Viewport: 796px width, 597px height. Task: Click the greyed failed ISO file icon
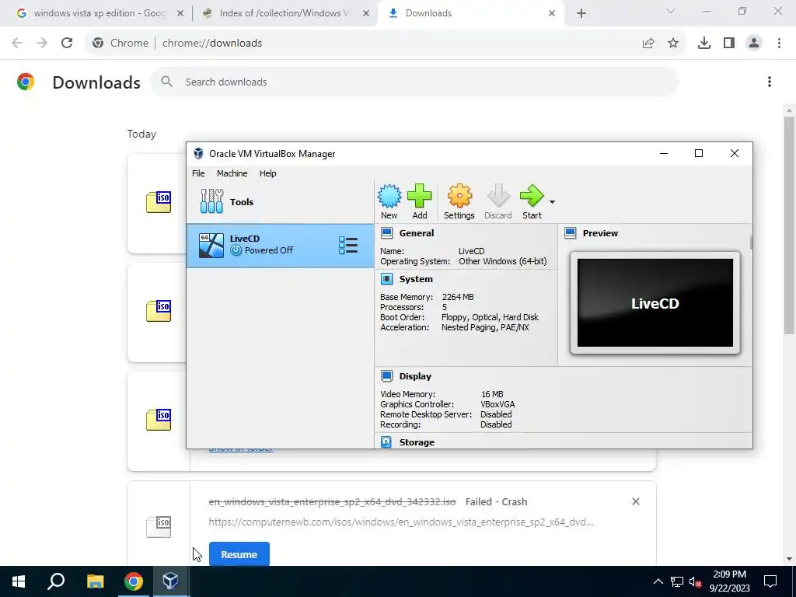tap(159, 527)
